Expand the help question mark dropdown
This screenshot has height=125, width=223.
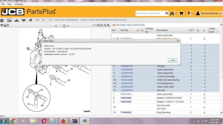click(x=190, y=13)
